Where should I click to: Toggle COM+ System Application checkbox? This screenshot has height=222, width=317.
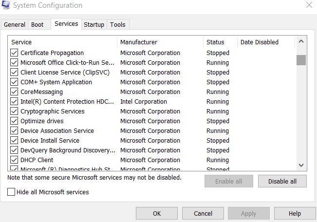point(14,82)
